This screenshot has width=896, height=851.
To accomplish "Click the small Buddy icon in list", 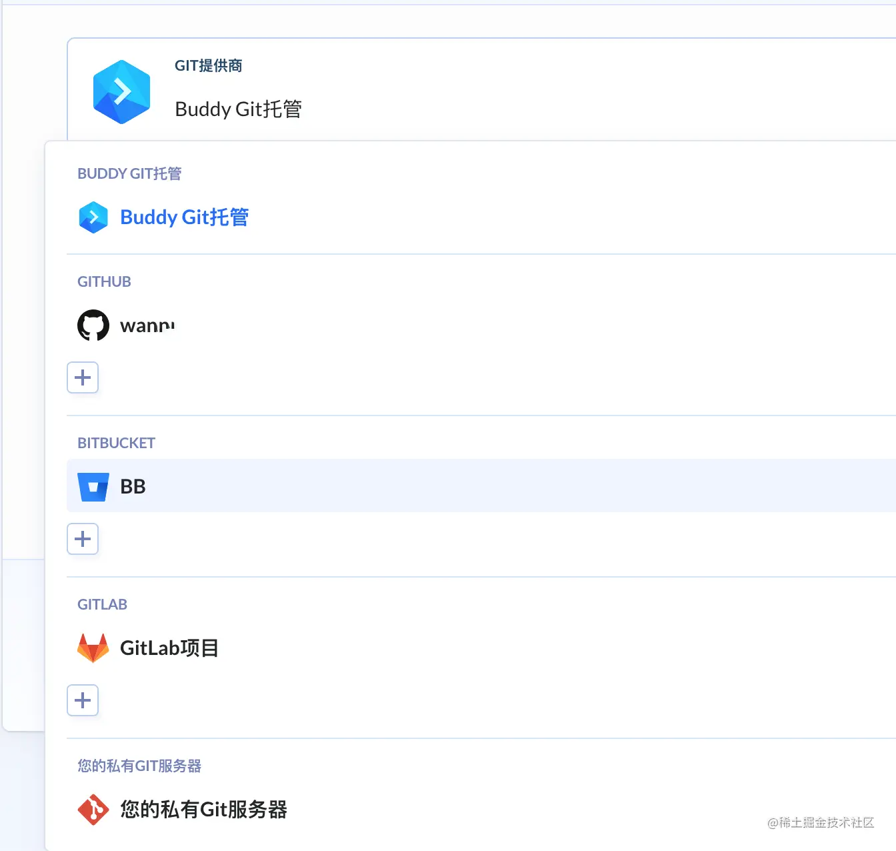I will 93,217.
